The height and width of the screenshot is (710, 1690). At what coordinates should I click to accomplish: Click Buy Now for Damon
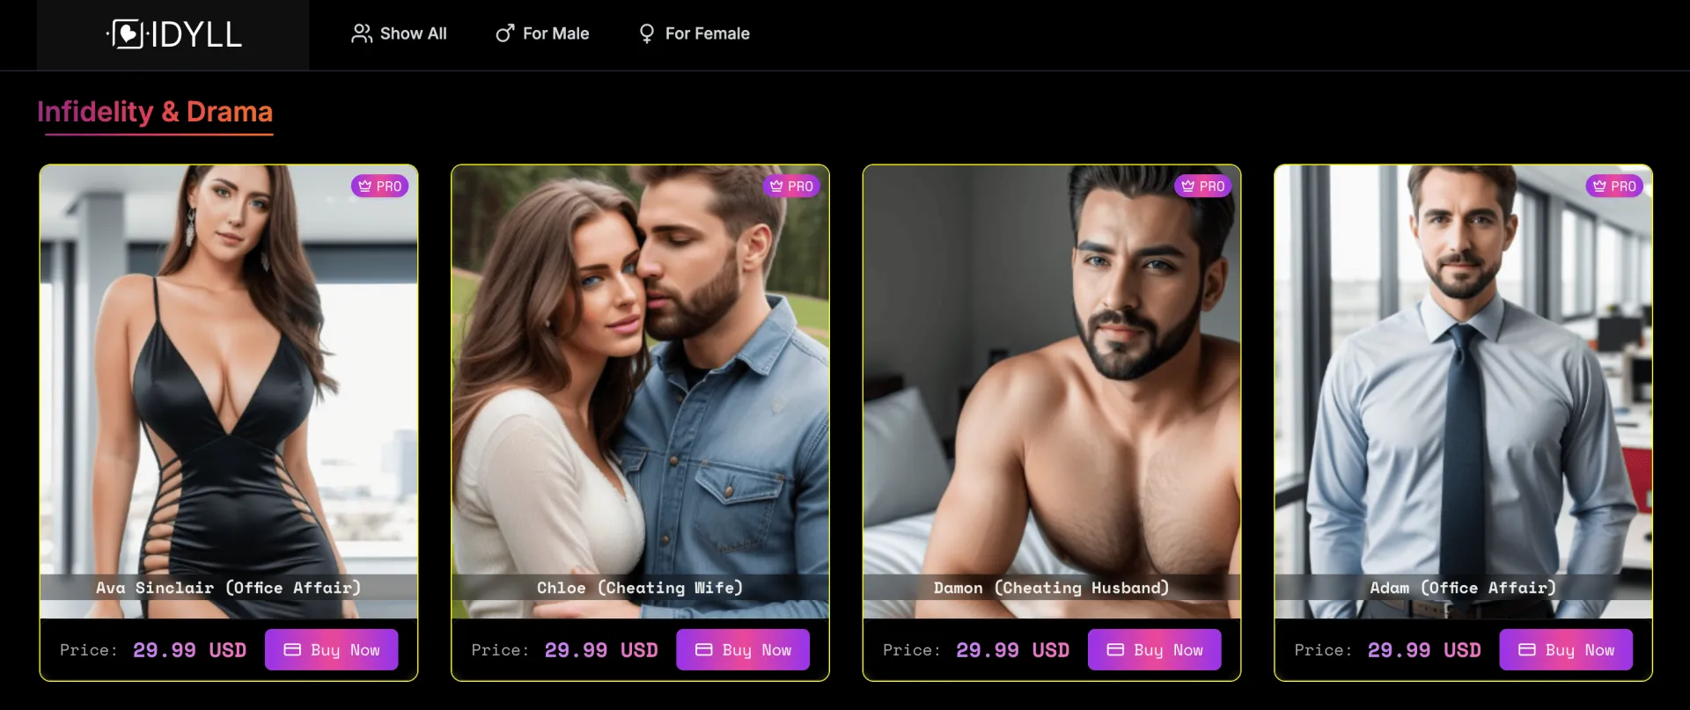tap(1155, 649)
